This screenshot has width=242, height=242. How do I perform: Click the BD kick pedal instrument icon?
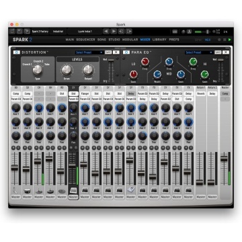pyautogui.click(x=15, y=190)
